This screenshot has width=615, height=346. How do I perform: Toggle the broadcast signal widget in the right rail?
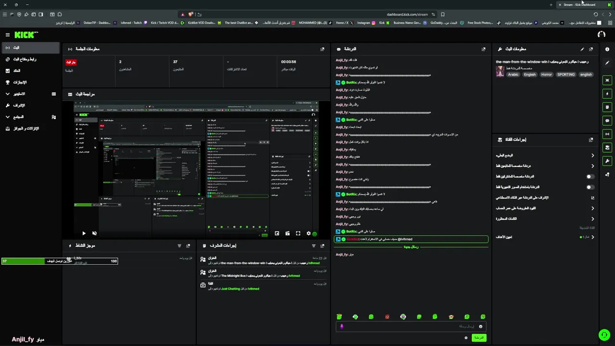[x=607, y=134]
